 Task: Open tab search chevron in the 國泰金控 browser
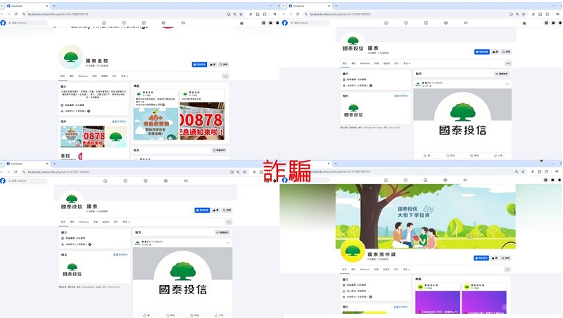[2, 6]
